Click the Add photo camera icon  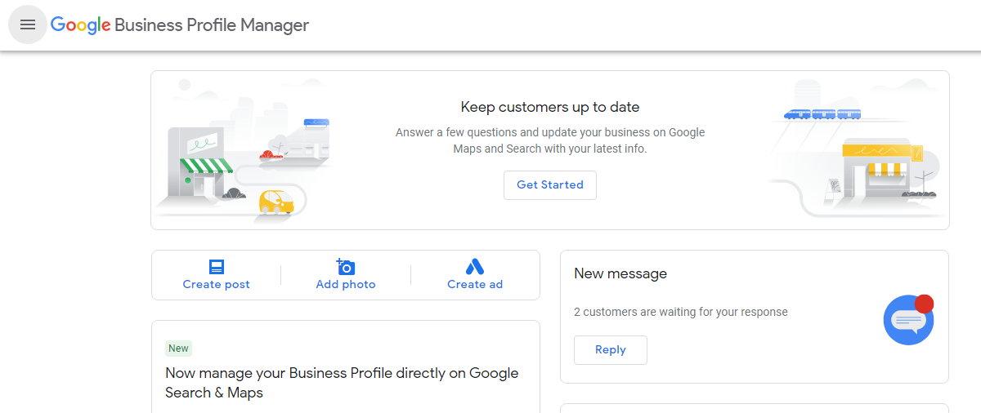[346, 267]
